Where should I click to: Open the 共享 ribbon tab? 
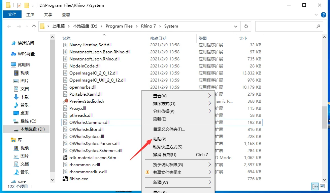pyautogui.click(x=48, y=14)
